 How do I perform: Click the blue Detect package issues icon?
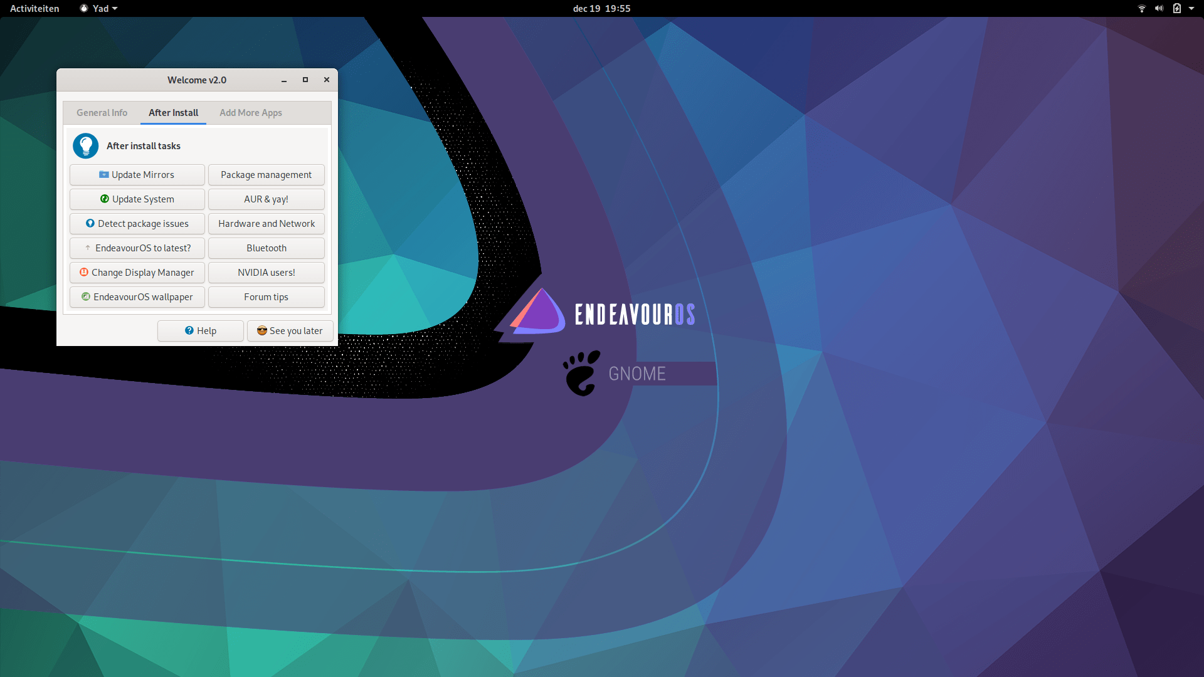[90, 224]
